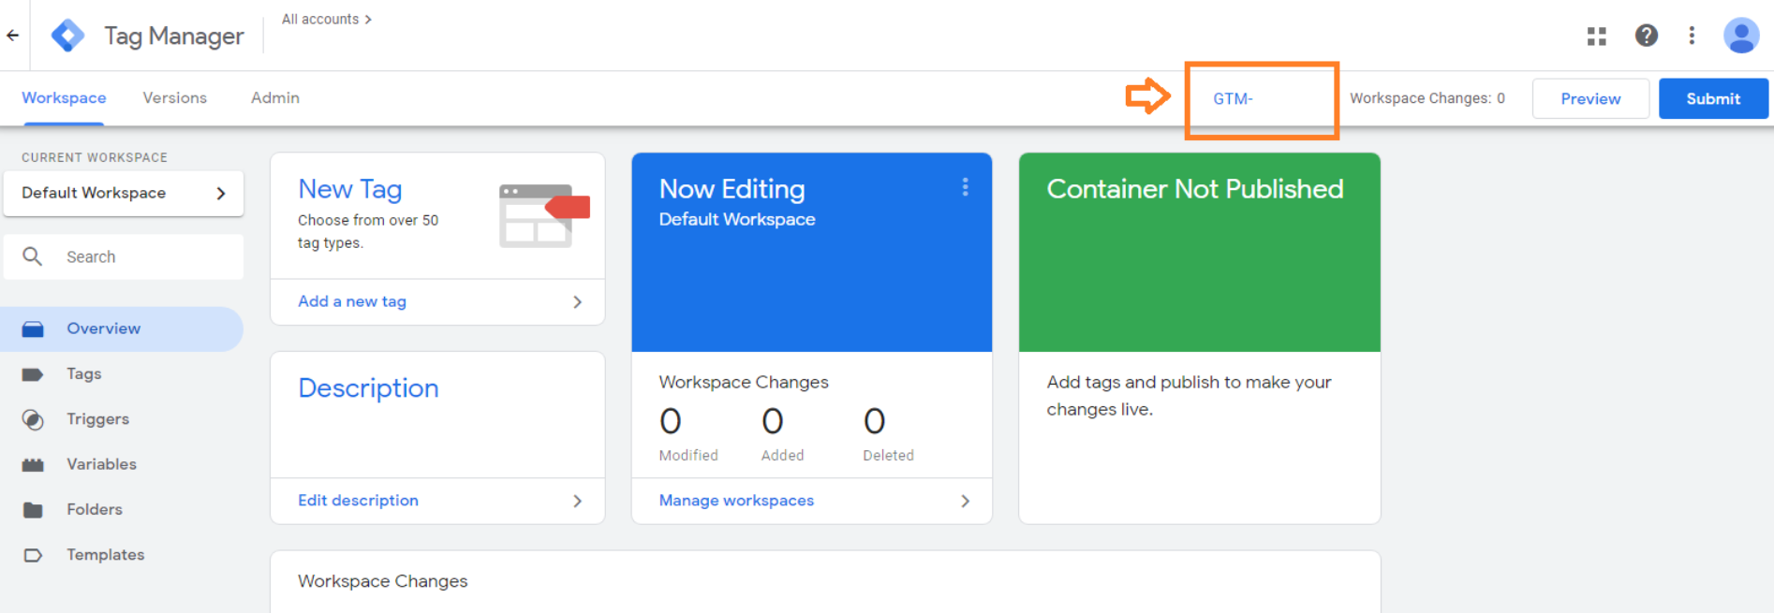Select Triggers in the sidebar

pyautogui.click(x=122, y=419)
